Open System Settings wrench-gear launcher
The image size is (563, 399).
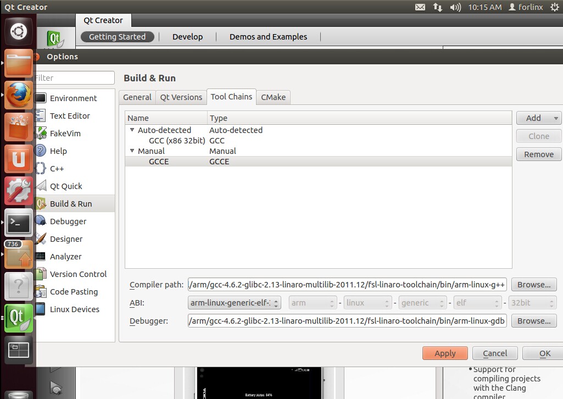pyautogui.click(x=18, y=191)
